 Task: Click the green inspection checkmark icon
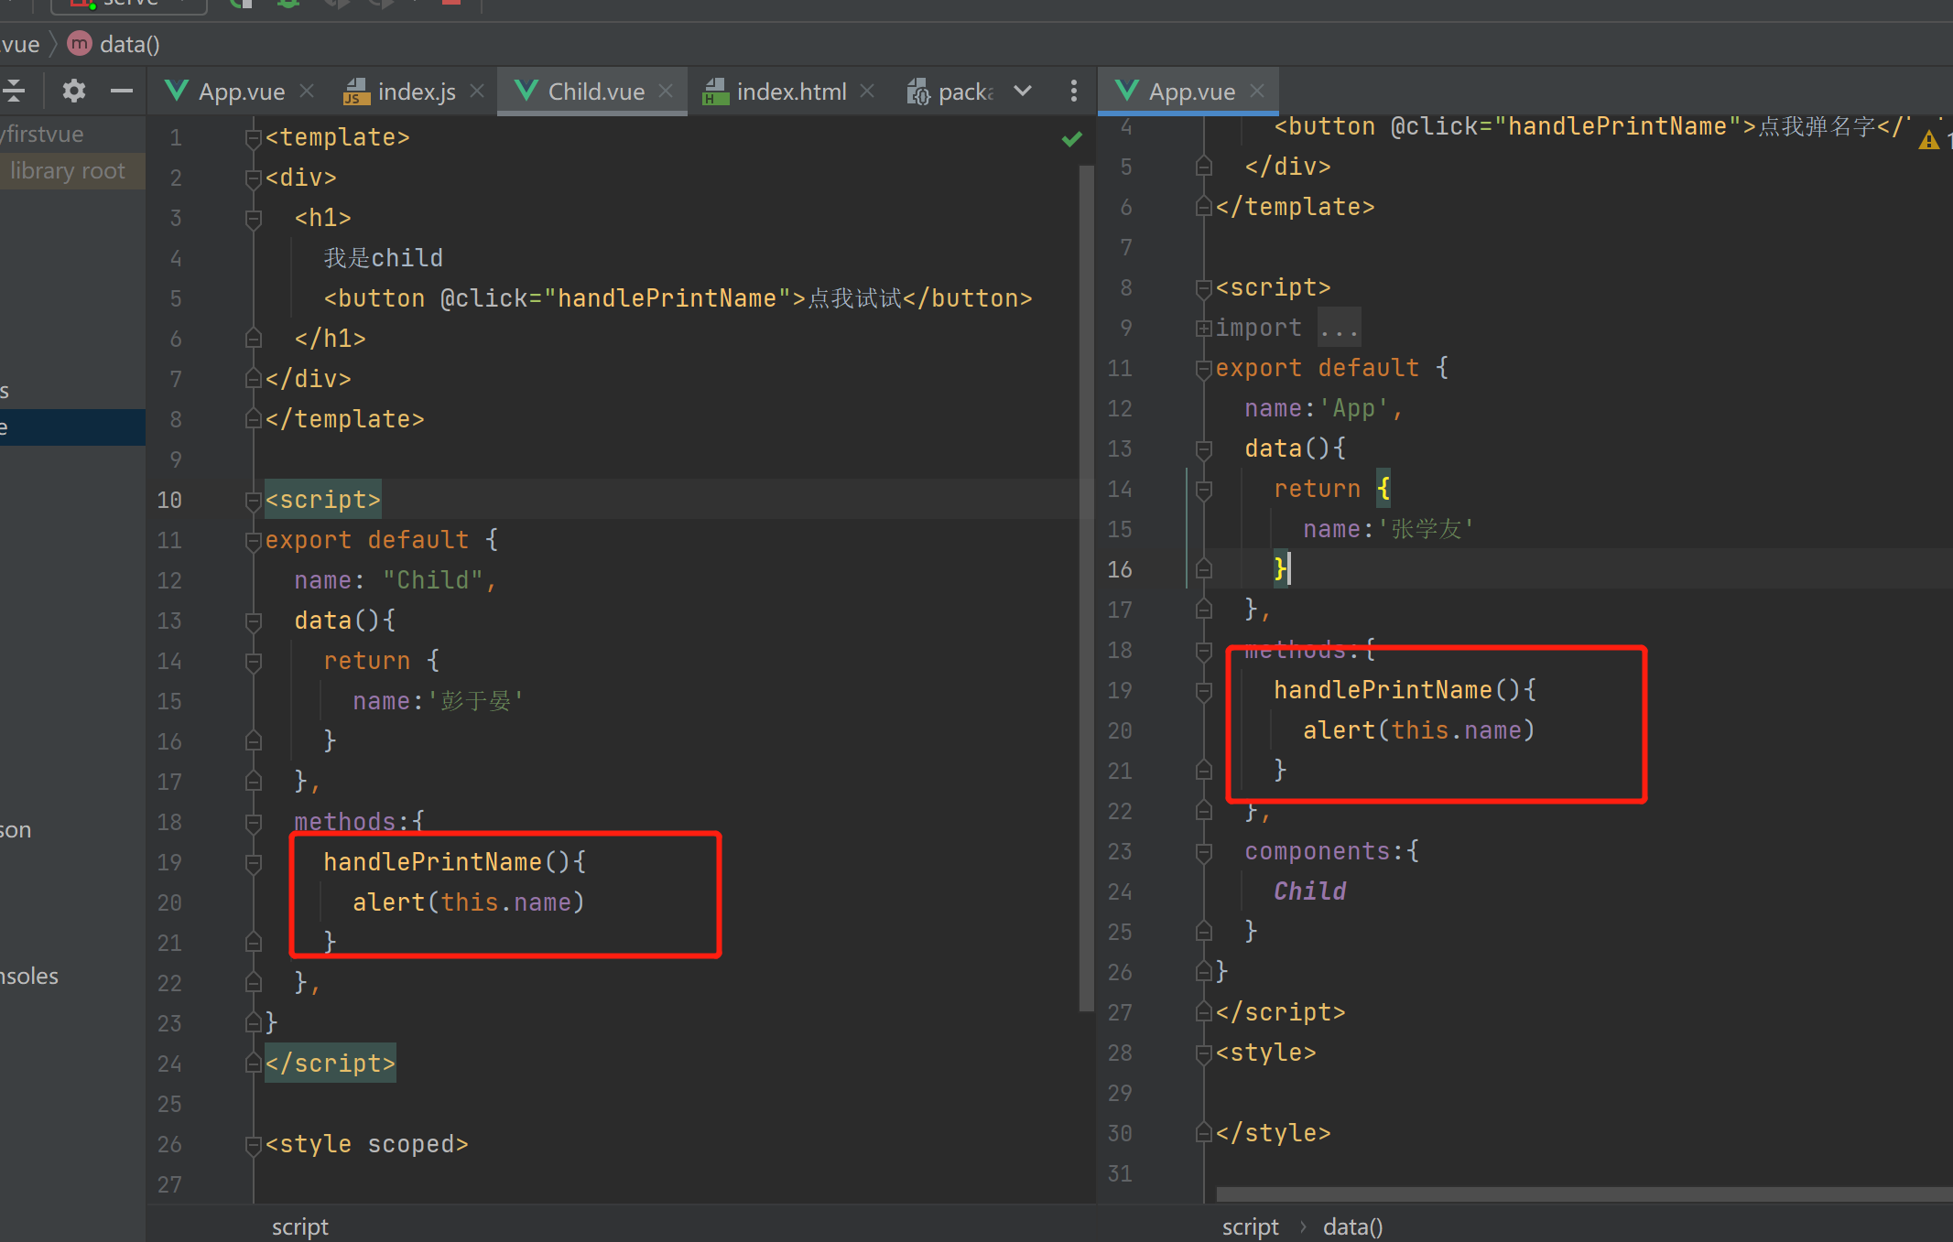coord(1071,139)
